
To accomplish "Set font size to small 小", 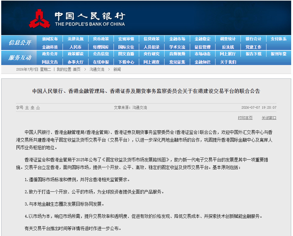I will click(x=38, y=107).
